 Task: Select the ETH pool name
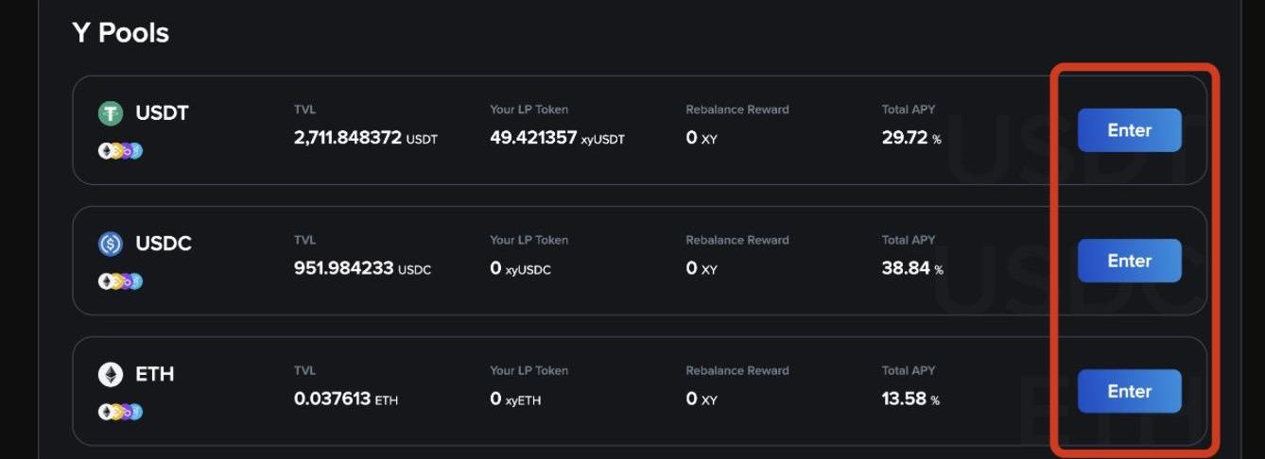click(154, 374)
